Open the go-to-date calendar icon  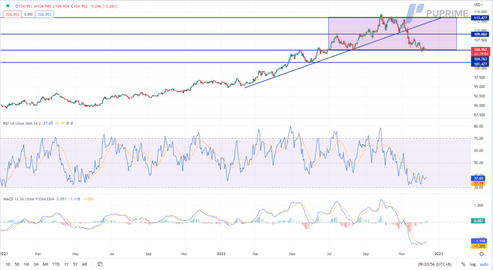point(100,264)
